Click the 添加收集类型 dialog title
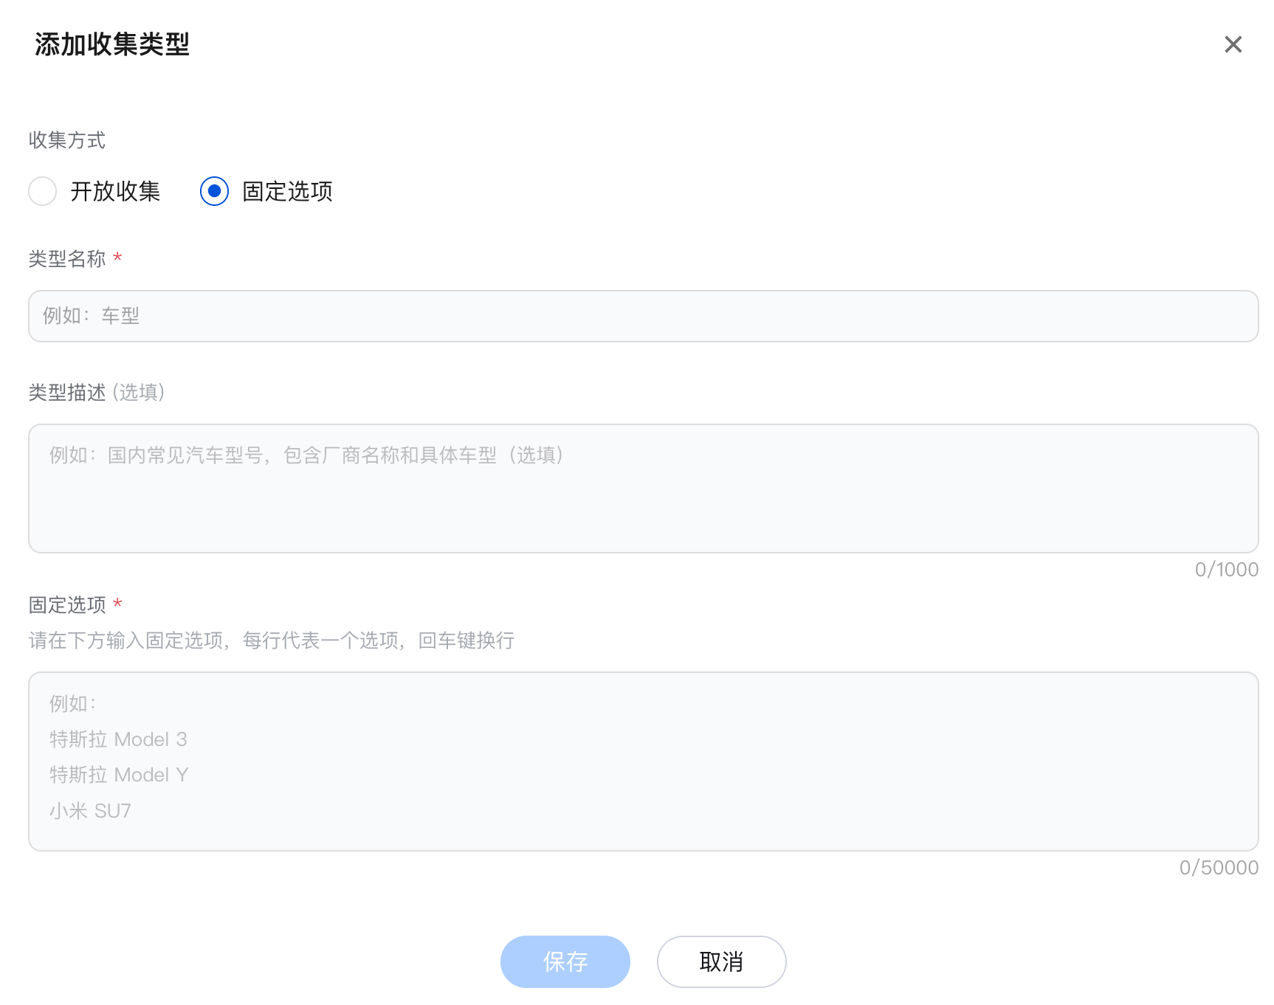 coord(112,44)
